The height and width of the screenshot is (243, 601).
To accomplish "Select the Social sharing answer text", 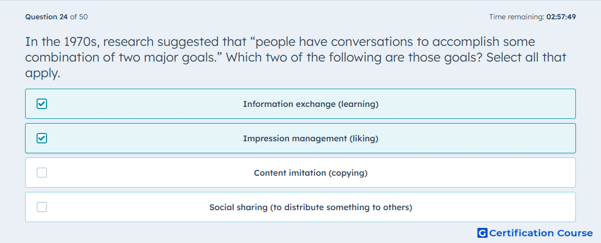I will coord(310,208).
